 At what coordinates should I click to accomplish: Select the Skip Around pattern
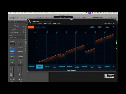70,67
